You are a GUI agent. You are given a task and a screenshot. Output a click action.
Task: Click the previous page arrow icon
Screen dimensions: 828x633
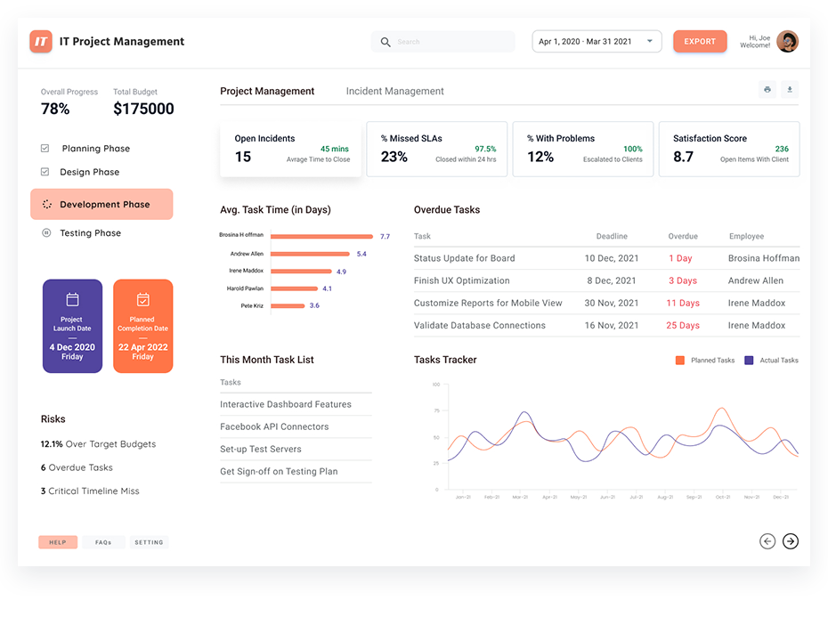point(767,541)
